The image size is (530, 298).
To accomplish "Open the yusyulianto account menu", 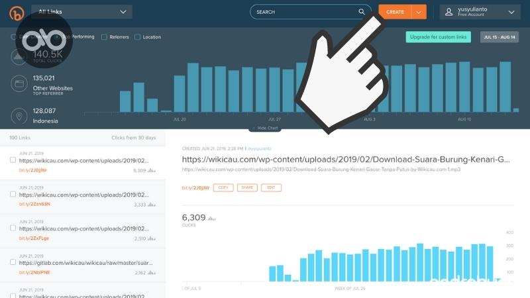I will click(x=480, y=12).
